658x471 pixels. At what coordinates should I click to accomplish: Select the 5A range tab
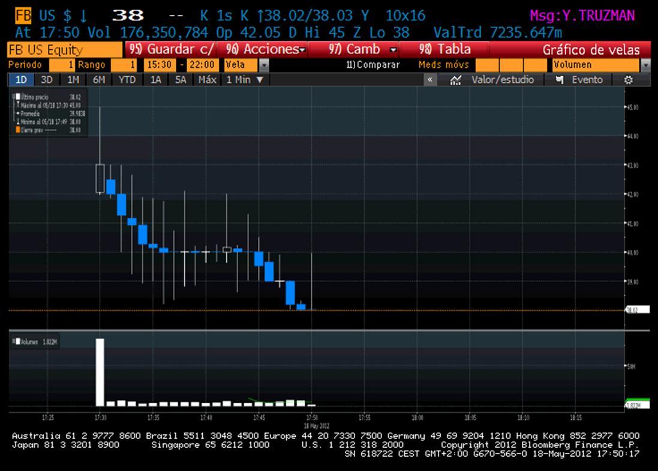pyautogui.click(x=181, y=80)
